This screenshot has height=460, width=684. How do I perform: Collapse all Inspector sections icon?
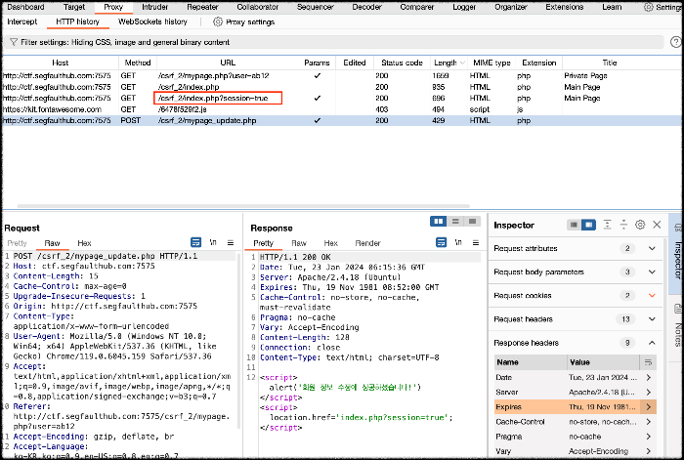(x=623, y=225)
